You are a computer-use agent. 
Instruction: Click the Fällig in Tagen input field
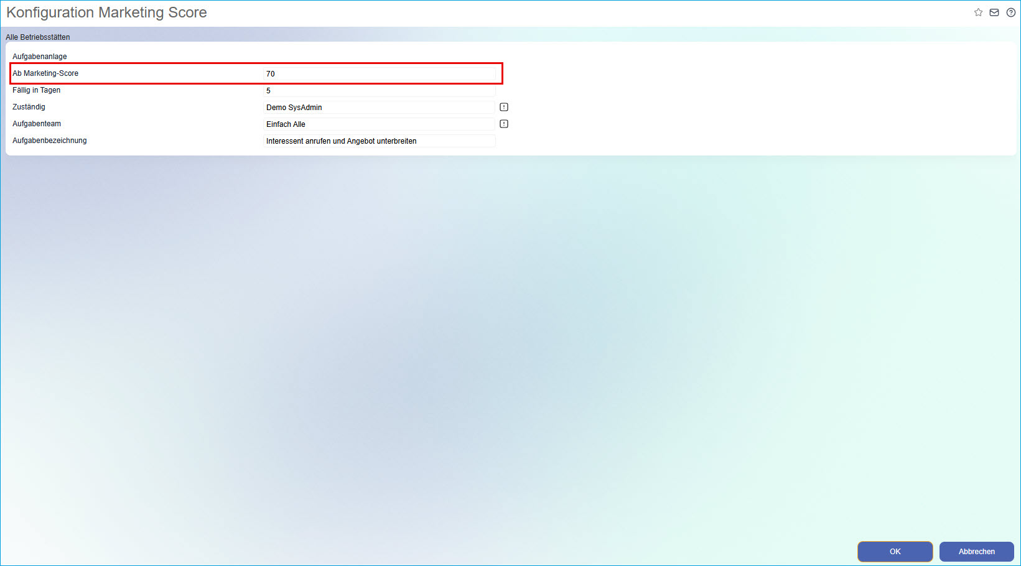380,90
